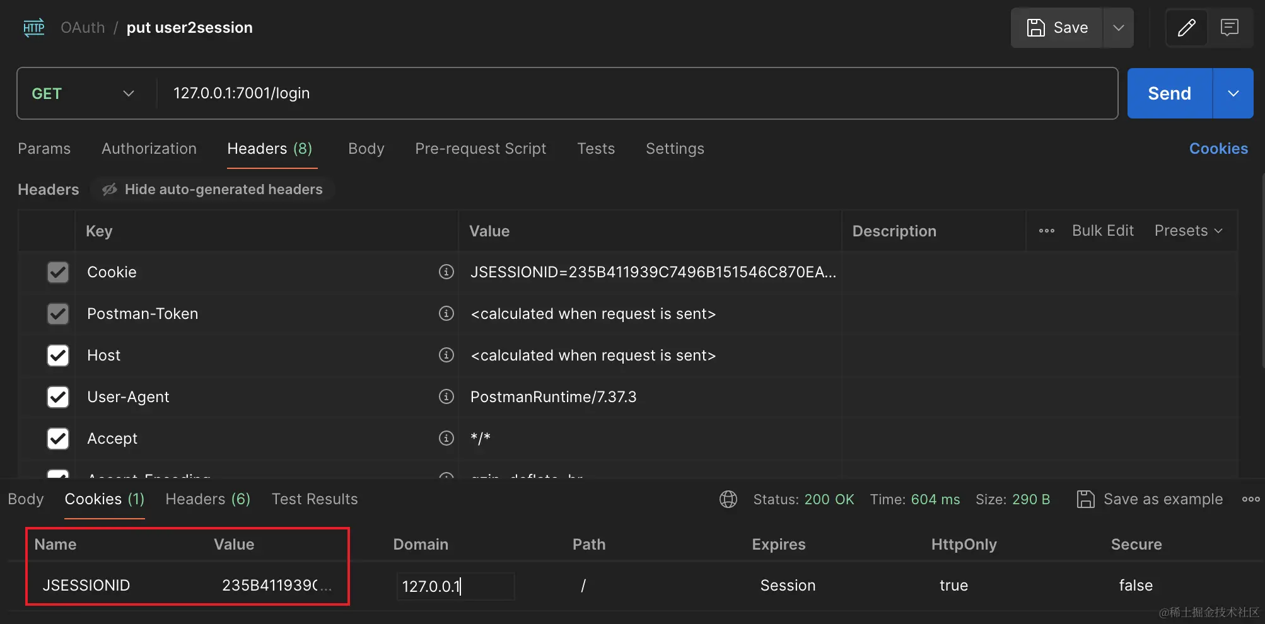Uncheck the Accept header checkbox
1265x624 pixels.
[58, 439]
